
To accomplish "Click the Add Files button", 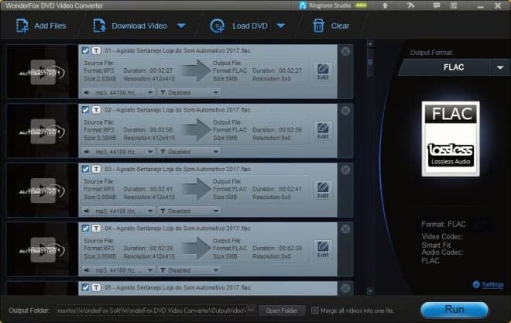I will 41,26.
